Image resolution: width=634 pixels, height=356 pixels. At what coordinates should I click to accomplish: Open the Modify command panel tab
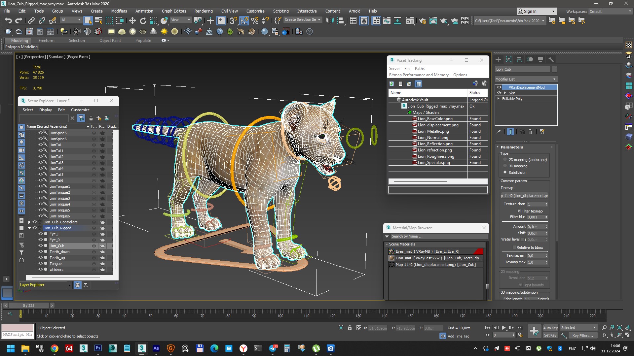point(509,59)
